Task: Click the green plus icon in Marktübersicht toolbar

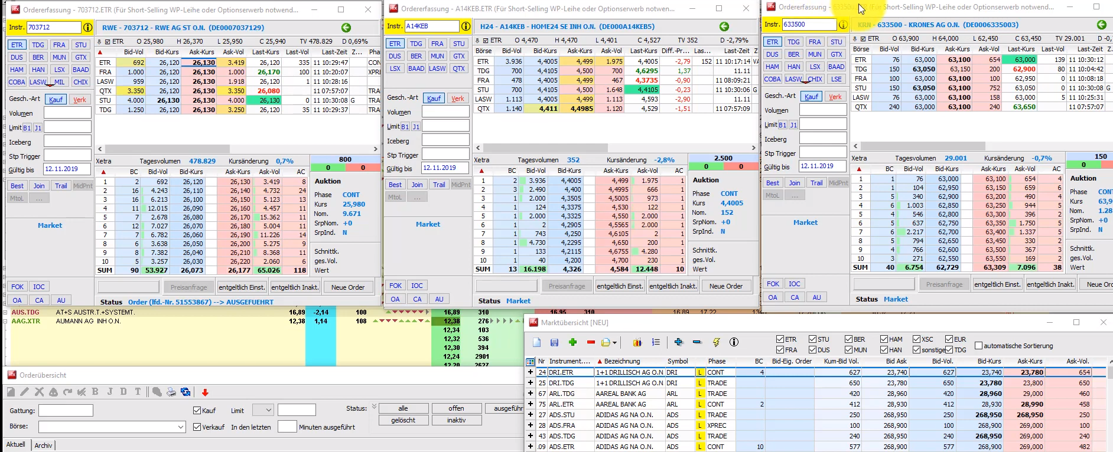Action: tap(572, 342)
